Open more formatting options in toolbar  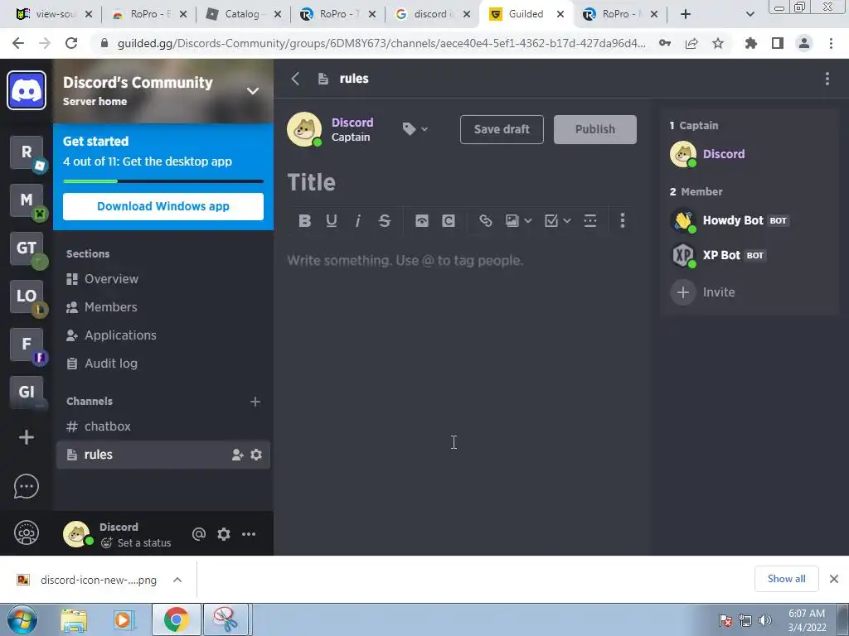click(622, 220)
